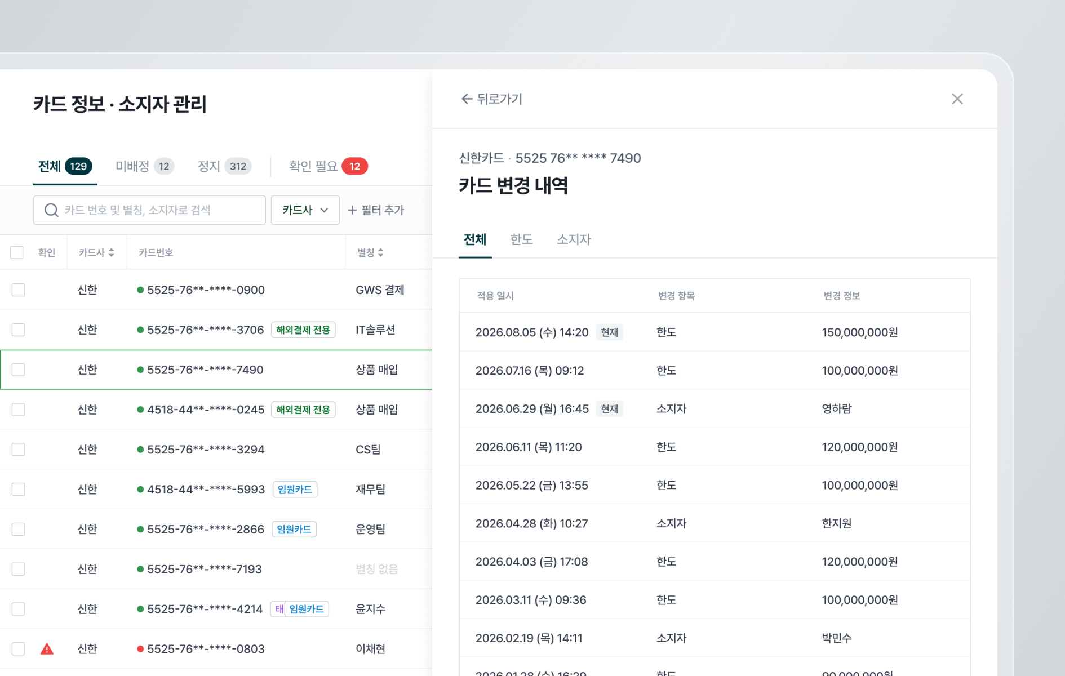Check the box for card ending 5993

point(19,489)
